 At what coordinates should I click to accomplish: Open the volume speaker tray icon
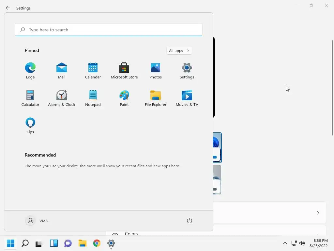coord(302,243)
